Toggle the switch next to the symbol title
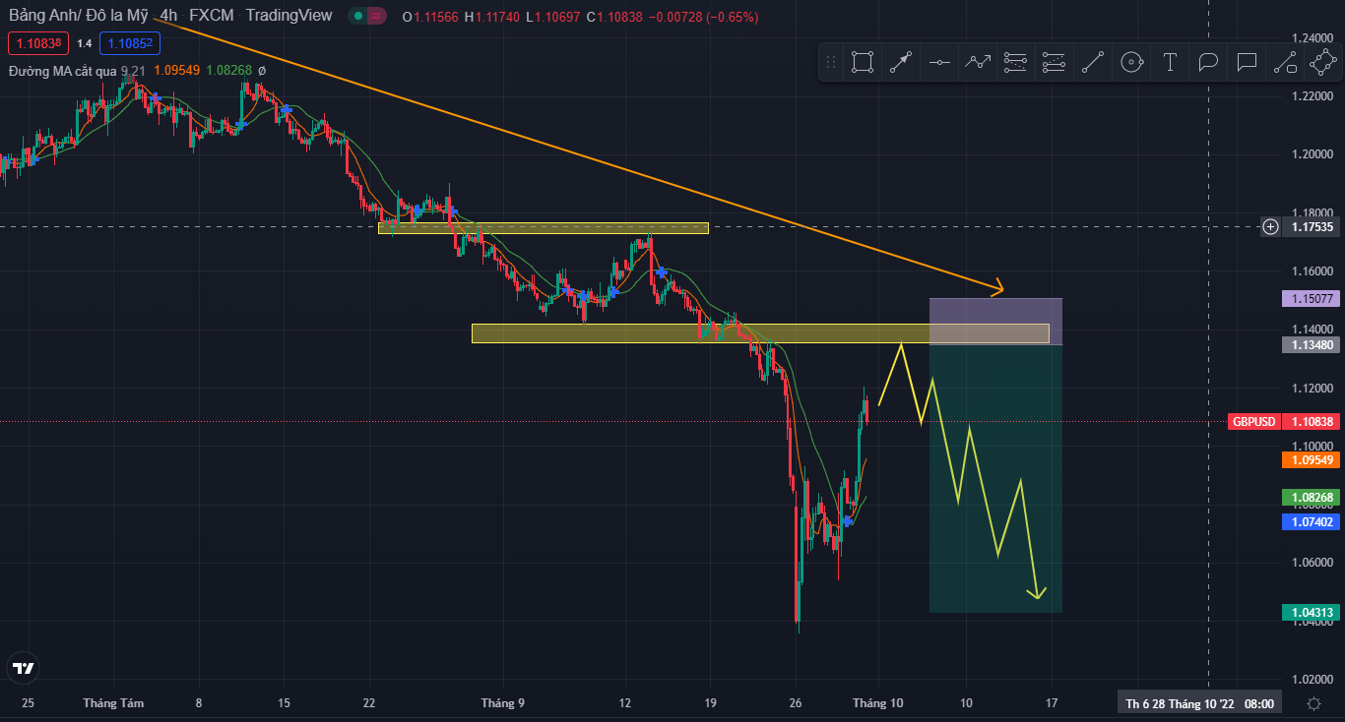Screen dimensions: 1345x722 (x=365, y=16)
